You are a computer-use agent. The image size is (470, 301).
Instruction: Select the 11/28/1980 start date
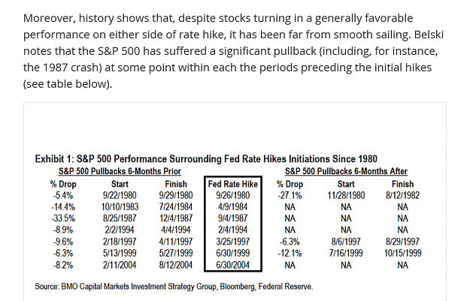346,195
